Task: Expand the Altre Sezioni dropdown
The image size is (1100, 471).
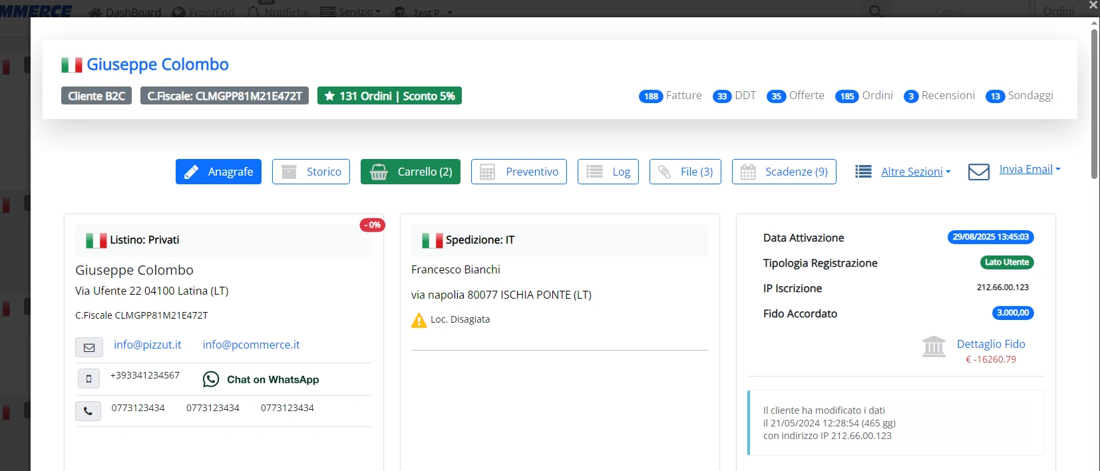Action: click(x=916, y=172)
